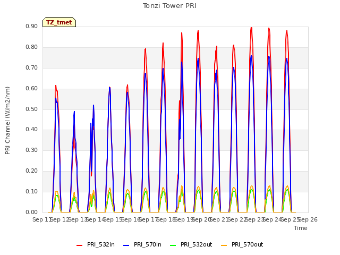Image resolution: width=340 pixels, height=255 pixels.
Task: Click the 0.10 y-axis tick label
Action: 32,191
